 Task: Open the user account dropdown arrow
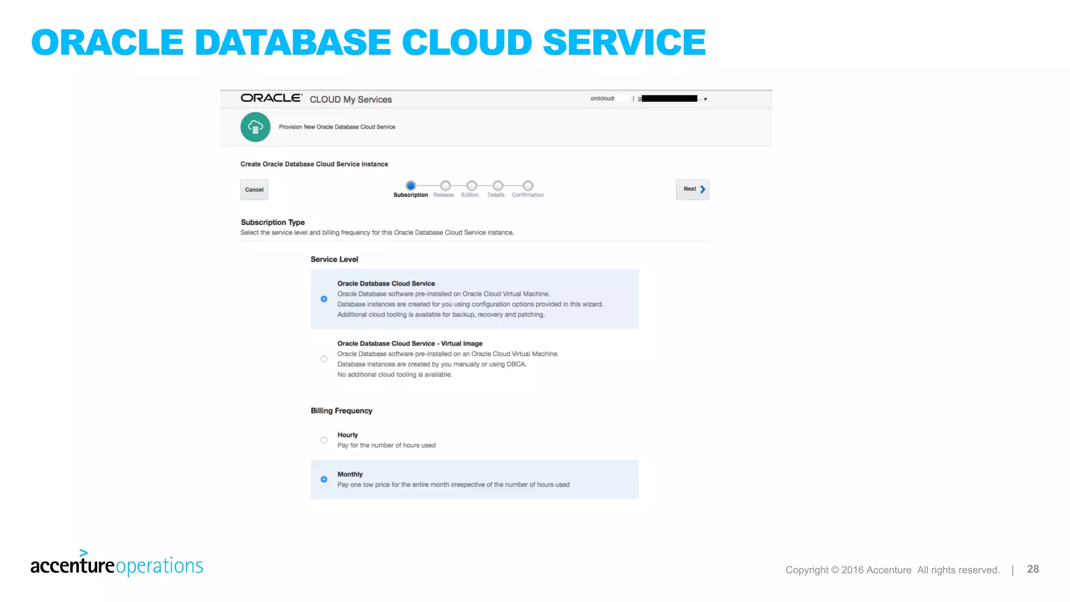(x=705, y=99)
